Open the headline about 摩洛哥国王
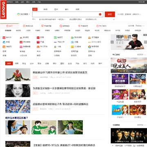147x147 pixels. click(x=64, y=88)
